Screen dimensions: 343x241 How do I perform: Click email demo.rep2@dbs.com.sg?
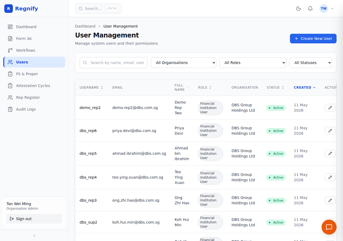[135, 108]
